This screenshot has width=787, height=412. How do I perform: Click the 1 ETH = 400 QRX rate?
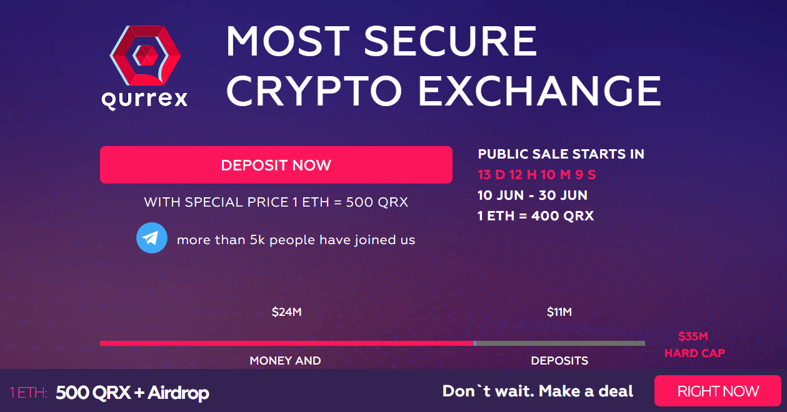click(536, 217)
